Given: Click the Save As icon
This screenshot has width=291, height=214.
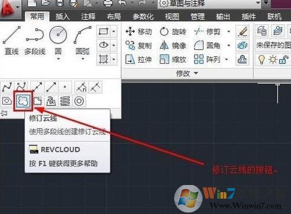Looking at the screenshot, I should click(74, 3).
